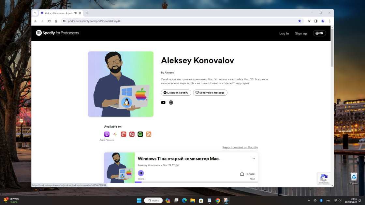
Task: Mute the tab via speaker icon
Action: pyautogui.click(x=75, y=13)
